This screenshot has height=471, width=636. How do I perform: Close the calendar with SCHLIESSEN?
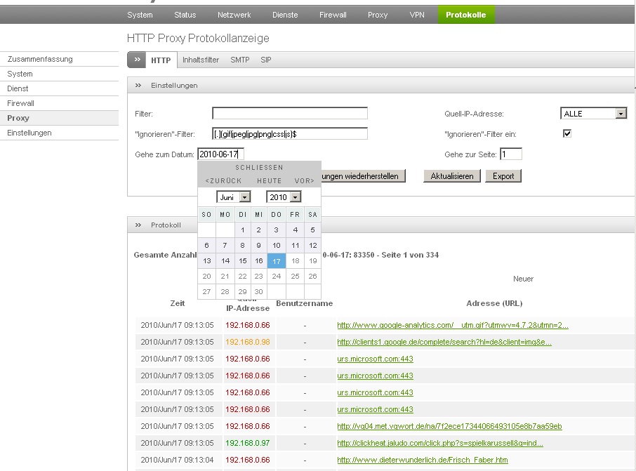click(x=260, y=168)
